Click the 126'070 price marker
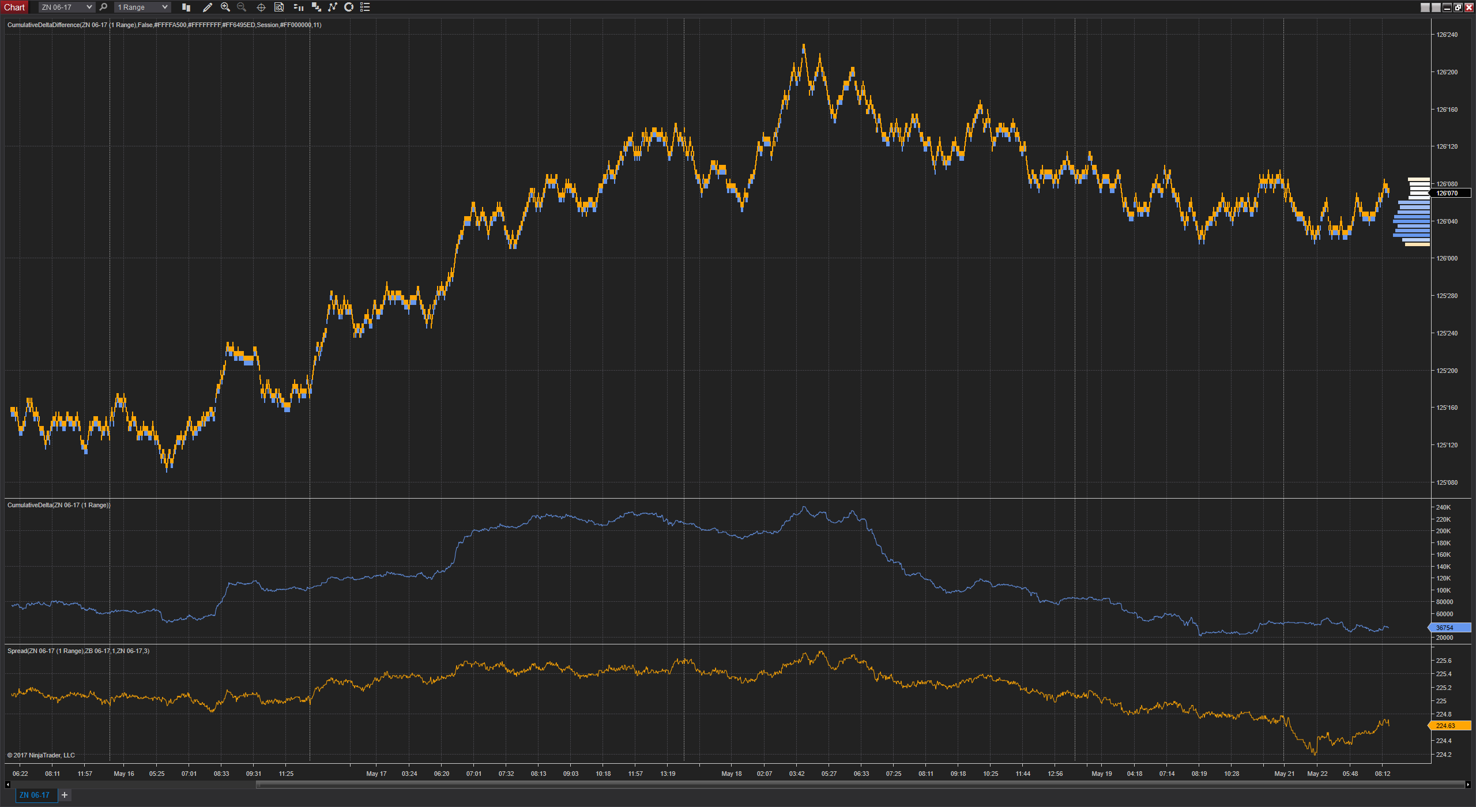1476x807 pixels. 1450,193
